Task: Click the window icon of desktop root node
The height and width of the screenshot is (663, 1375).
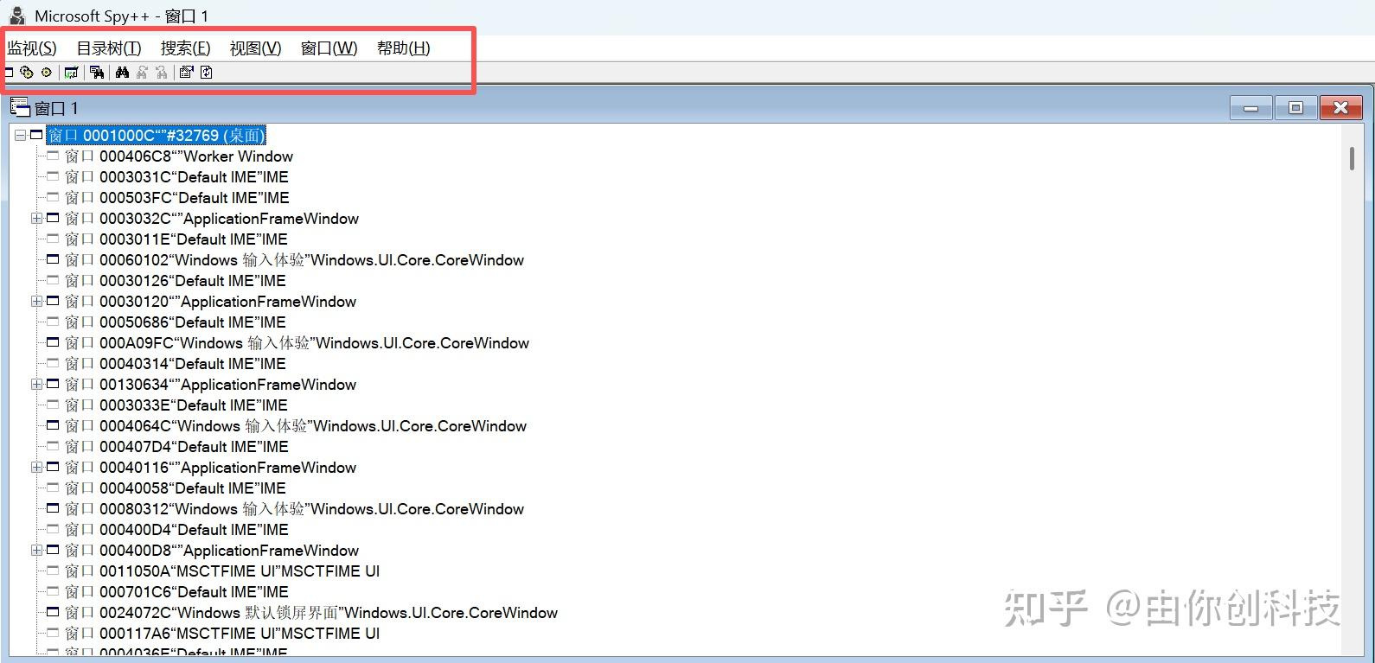Action: coord(36,135)
